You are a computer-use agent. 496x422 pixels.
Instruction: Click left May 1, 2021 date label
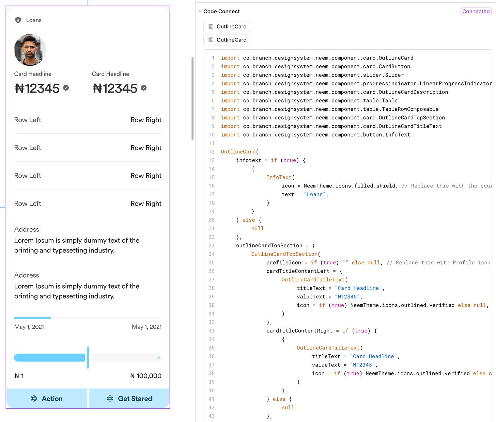click(x=29, y=327)
